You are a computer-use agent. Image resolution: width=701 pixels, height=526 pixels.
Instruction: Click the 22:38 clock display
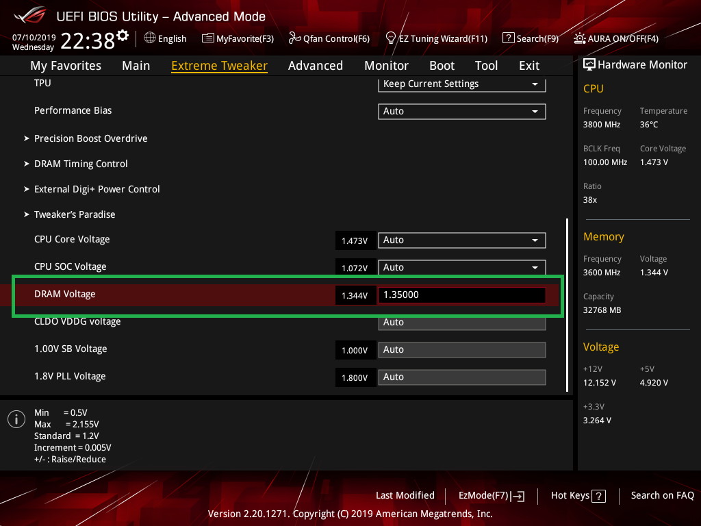88,41
